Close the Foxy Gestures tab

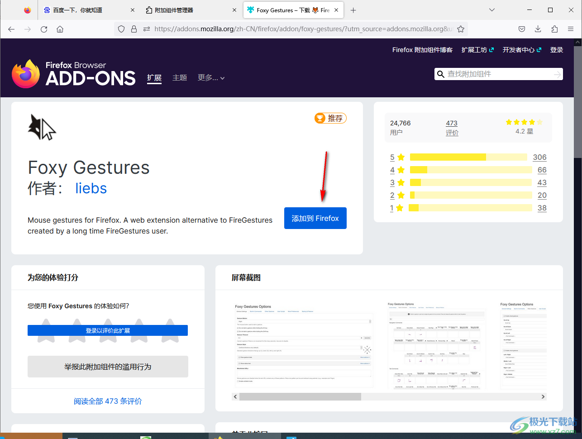point(336,10)
